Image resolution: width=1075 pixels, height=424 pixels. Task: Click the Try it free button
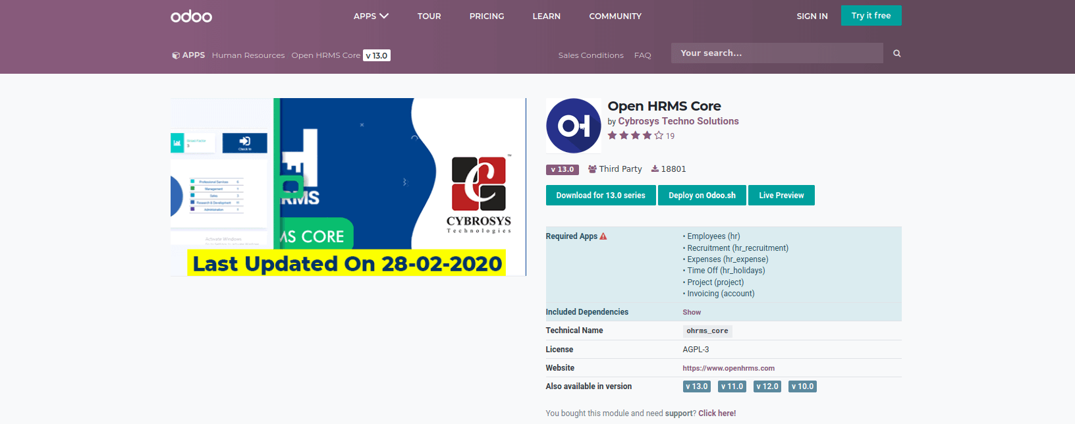point(871,15)
